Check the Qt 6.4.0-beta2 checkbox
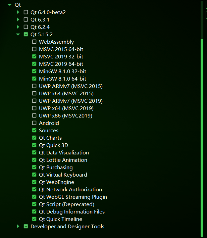Screen dimensions: 207x238 click(26, 12)
